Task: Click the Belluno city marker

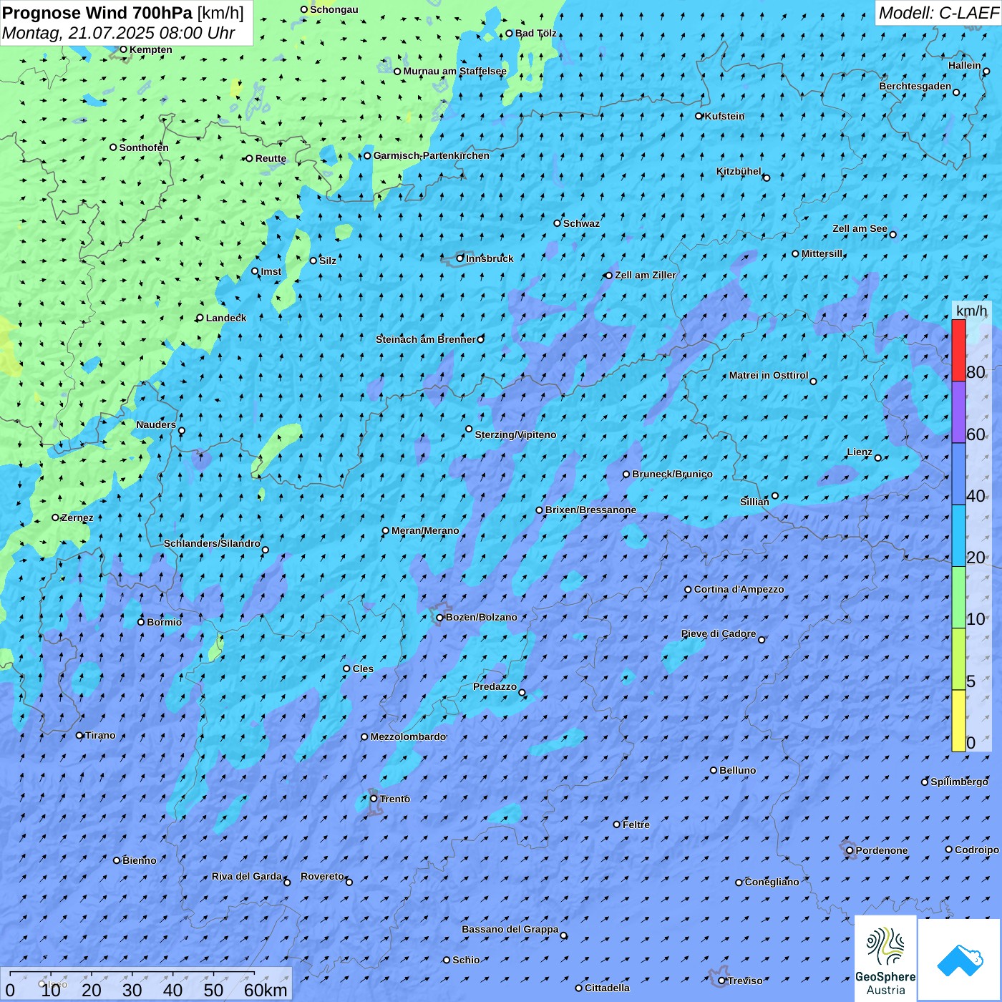Action: [x=714, y=770]
